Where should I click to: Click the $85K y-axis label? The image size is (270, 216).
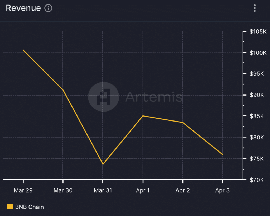click(x=257, y=116)
